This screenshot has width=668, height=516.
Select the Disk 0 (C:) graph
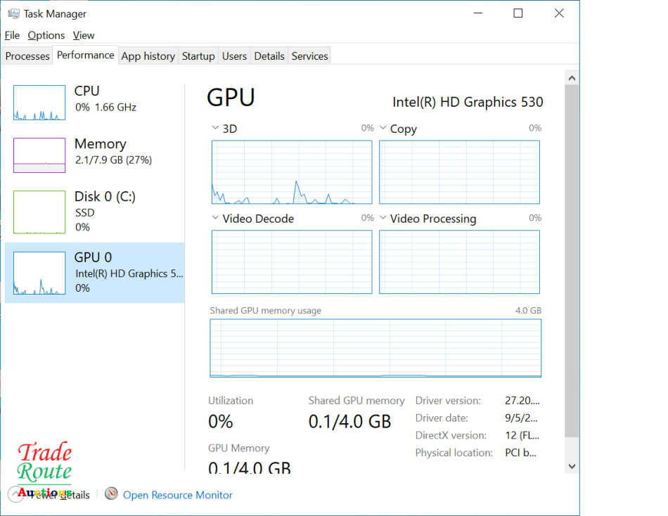pos(39,211)
